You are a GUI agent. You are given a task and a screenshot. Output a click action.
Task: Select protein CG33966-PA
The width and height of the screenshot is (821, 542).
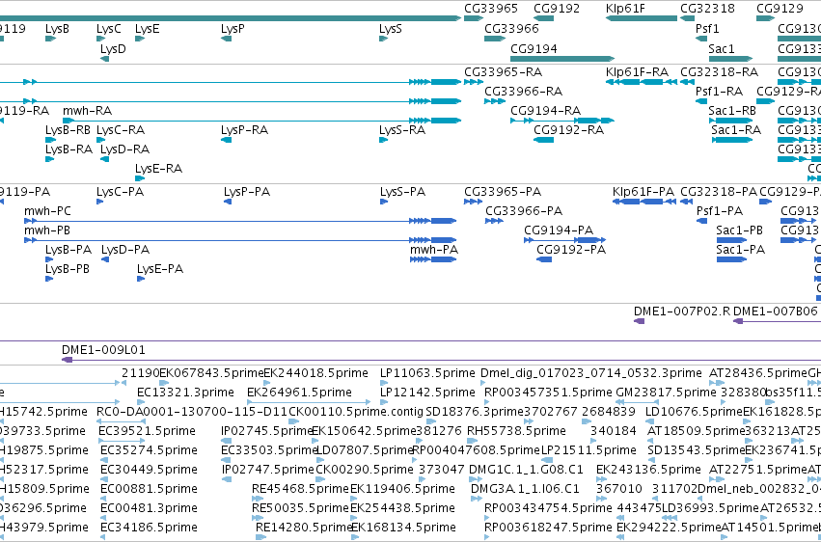pos(494,221)
